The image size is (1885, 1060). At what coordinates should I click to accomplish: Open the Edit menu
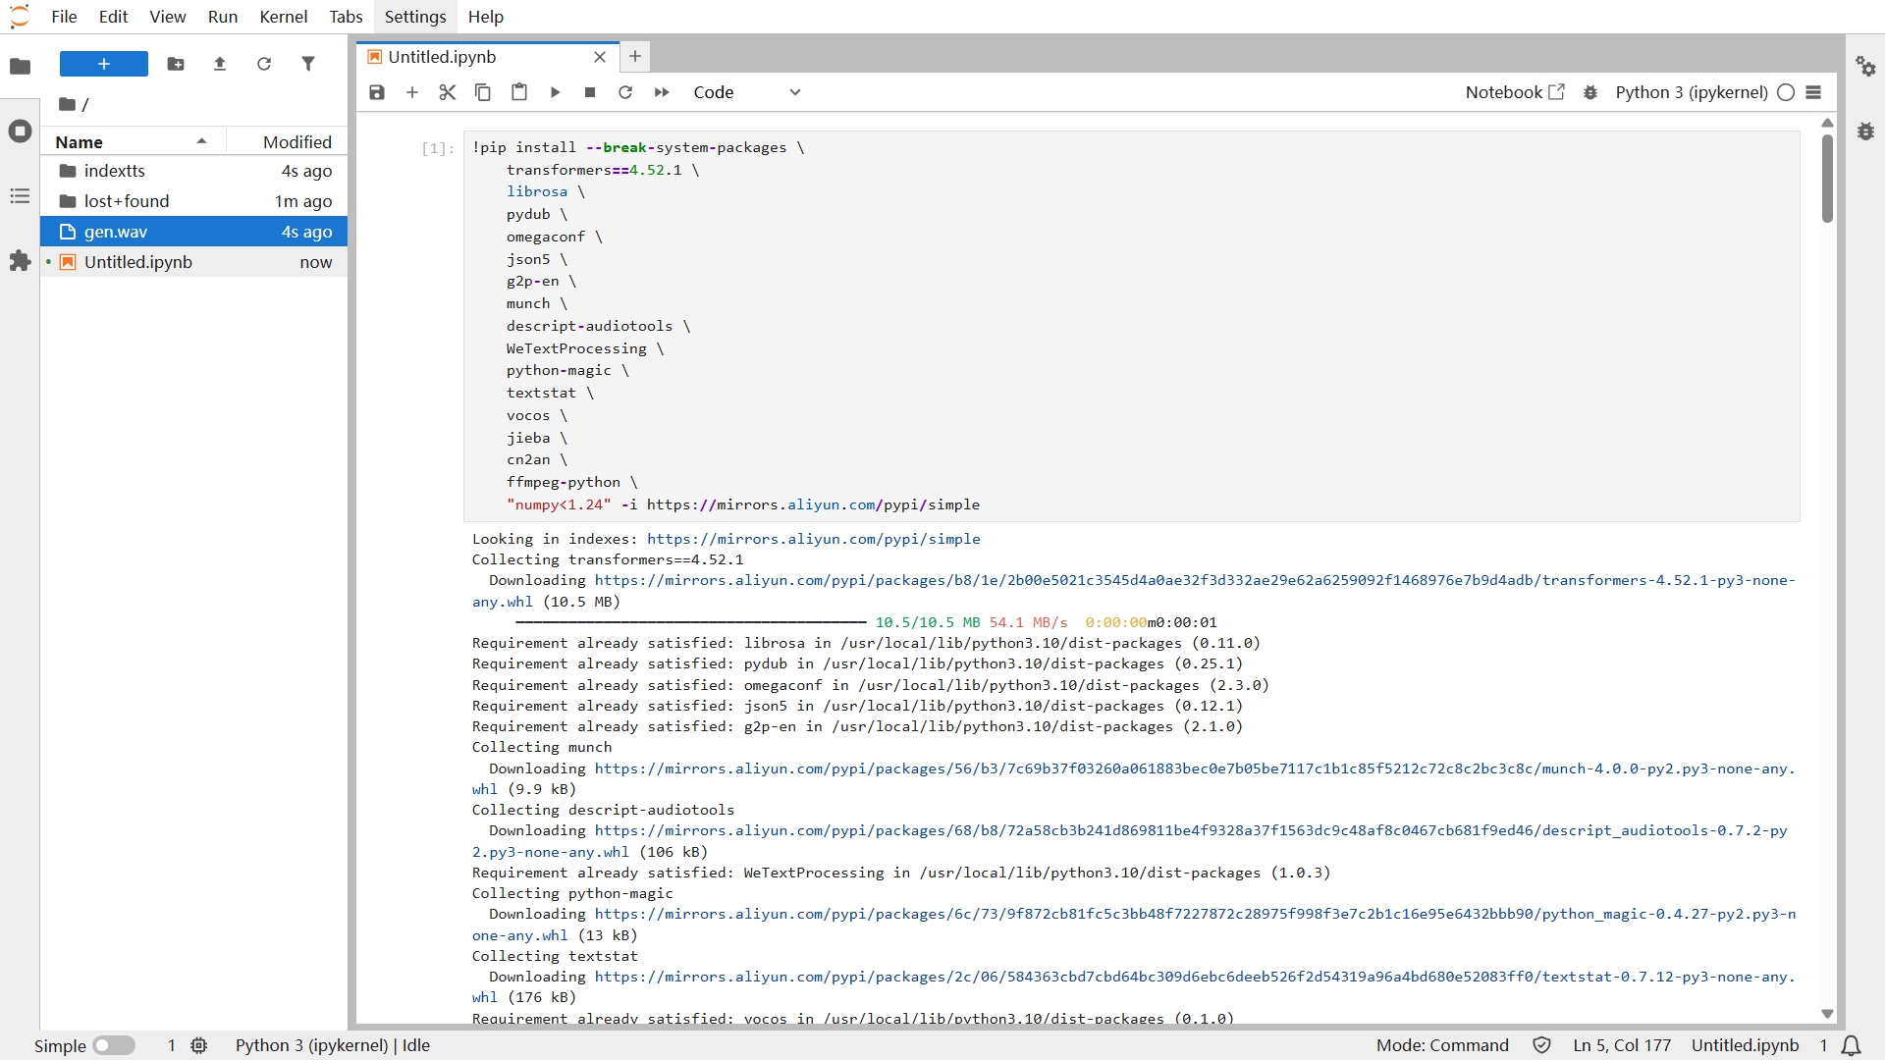113,17
